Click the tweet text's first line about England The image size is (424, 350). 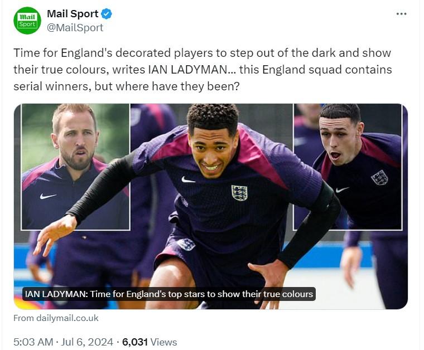click(202, 53)
